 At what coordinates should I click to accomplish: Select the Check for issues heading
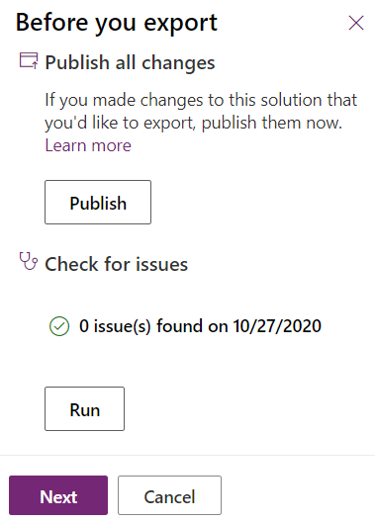116,264
